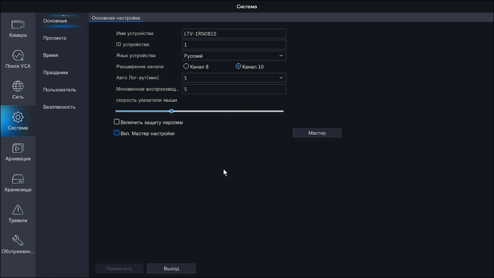Select the Канал 10 radio button
Viewport: 494px width, 278px height.
coord(238,66)
